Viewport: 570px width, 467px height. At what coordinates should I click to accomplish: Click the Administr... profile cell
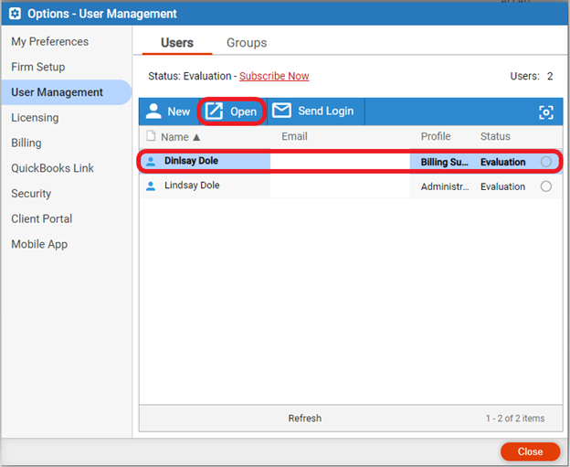coord(445,186)
